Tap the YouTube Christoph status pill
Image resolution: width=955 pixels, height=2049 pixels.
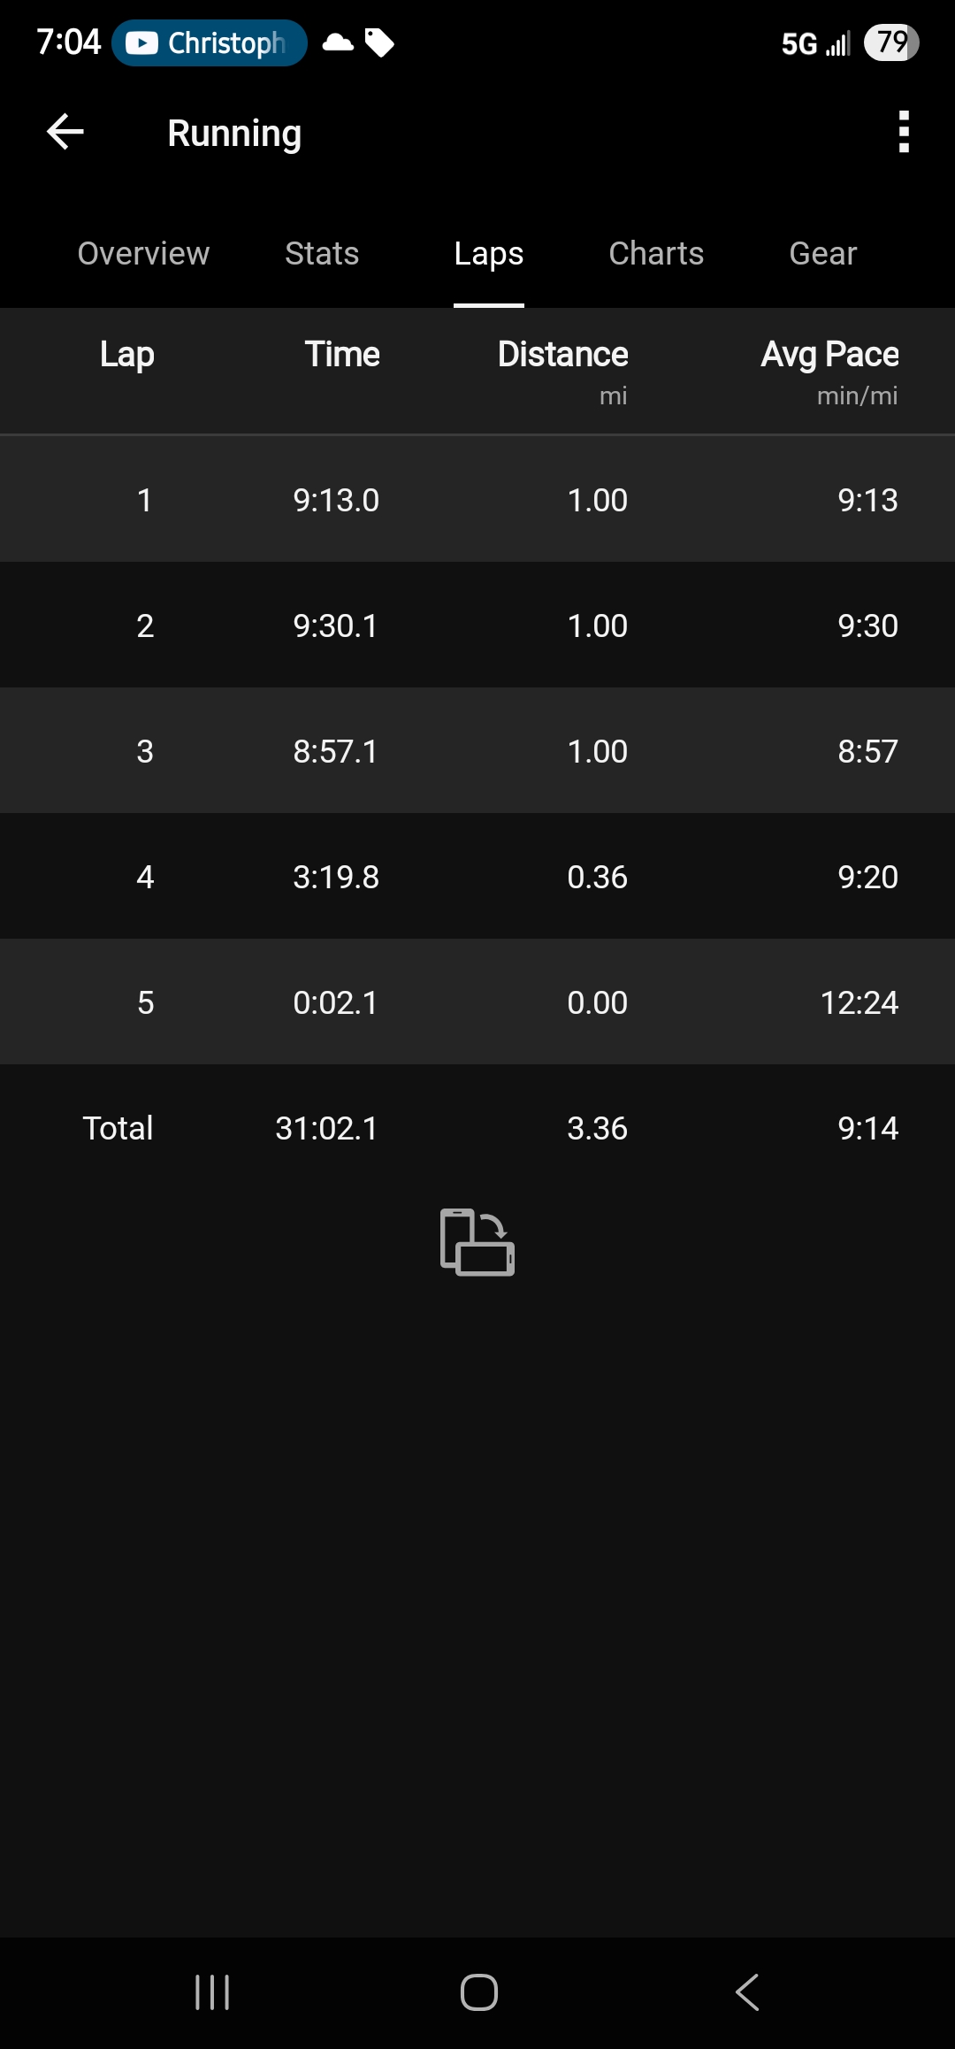(210, 42)
